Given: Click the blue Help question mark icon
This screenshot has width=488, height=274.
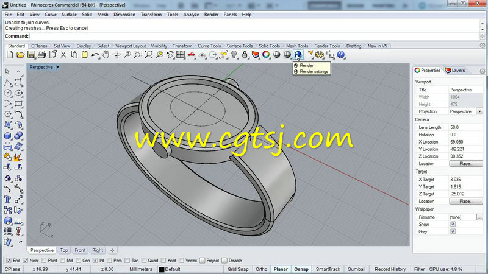Looking at the screenshot, I should [341, 55].
